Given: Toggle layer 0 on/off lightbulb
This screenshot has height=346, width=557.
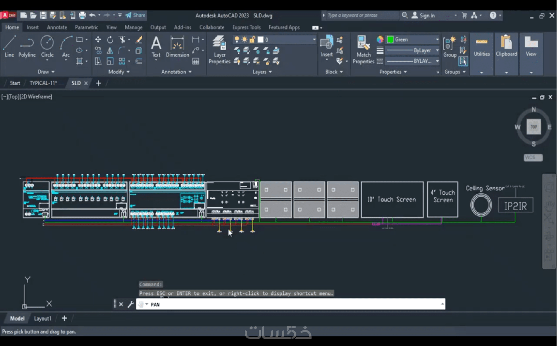Looking at the screenshot, I should [237, 39].
